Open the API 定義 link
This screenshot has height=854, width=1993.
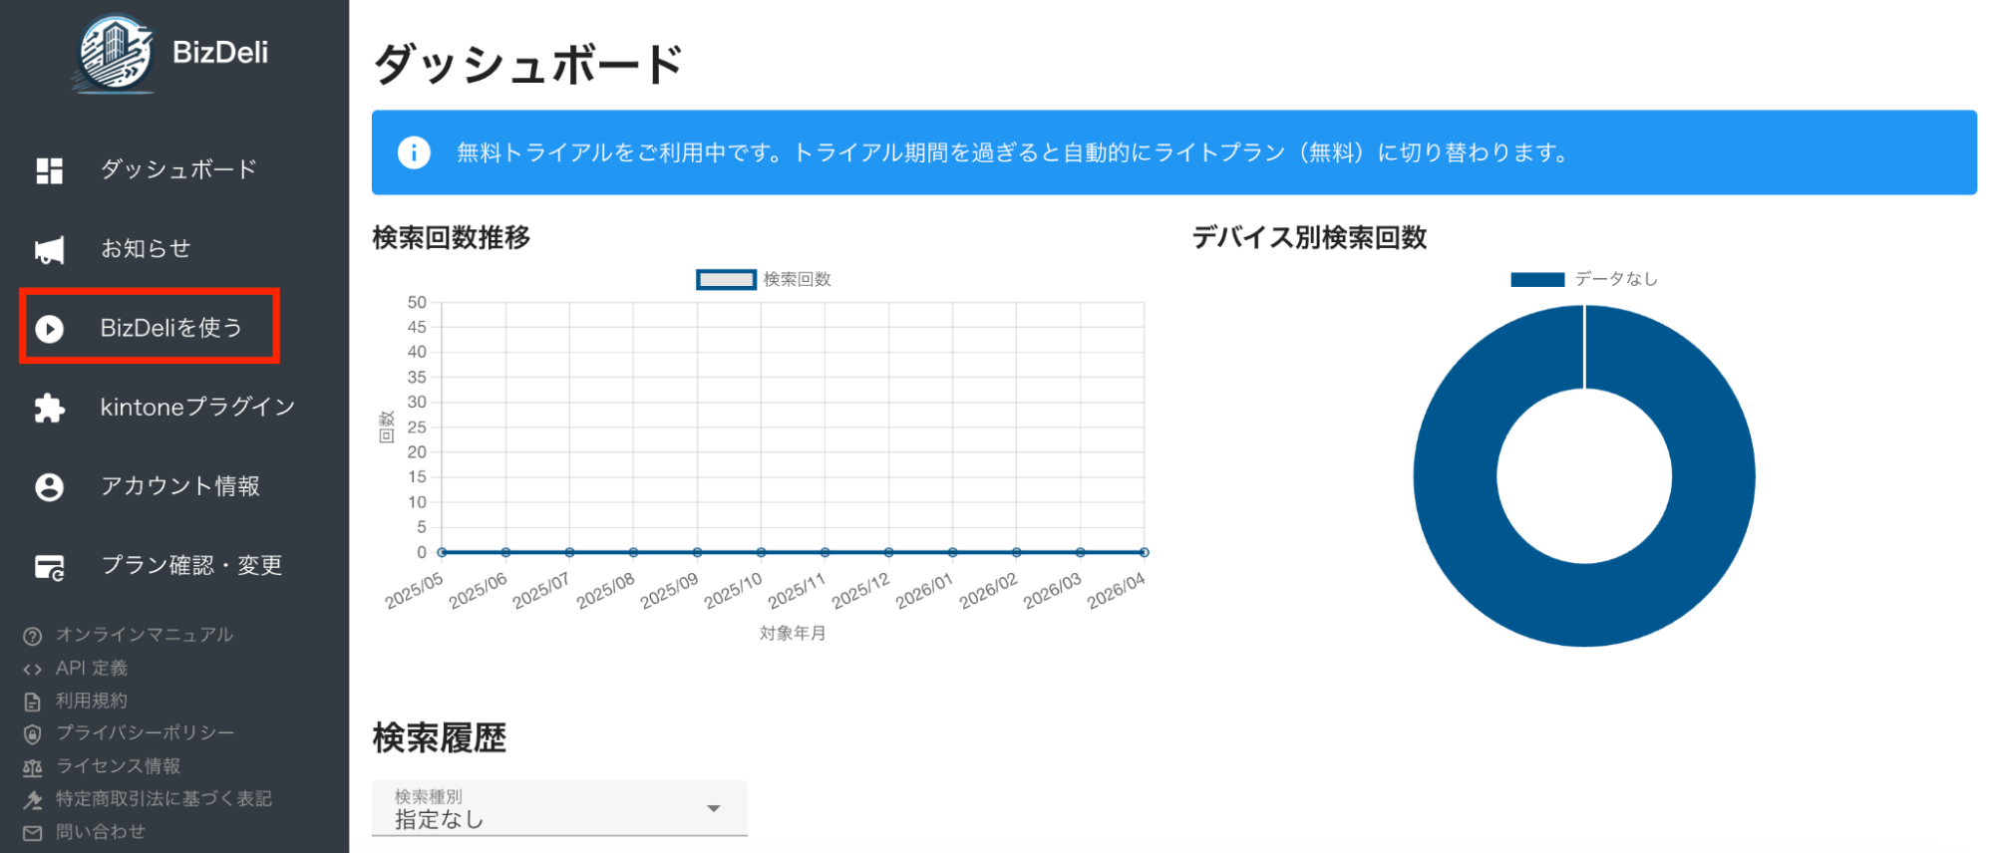click(91, 668)
